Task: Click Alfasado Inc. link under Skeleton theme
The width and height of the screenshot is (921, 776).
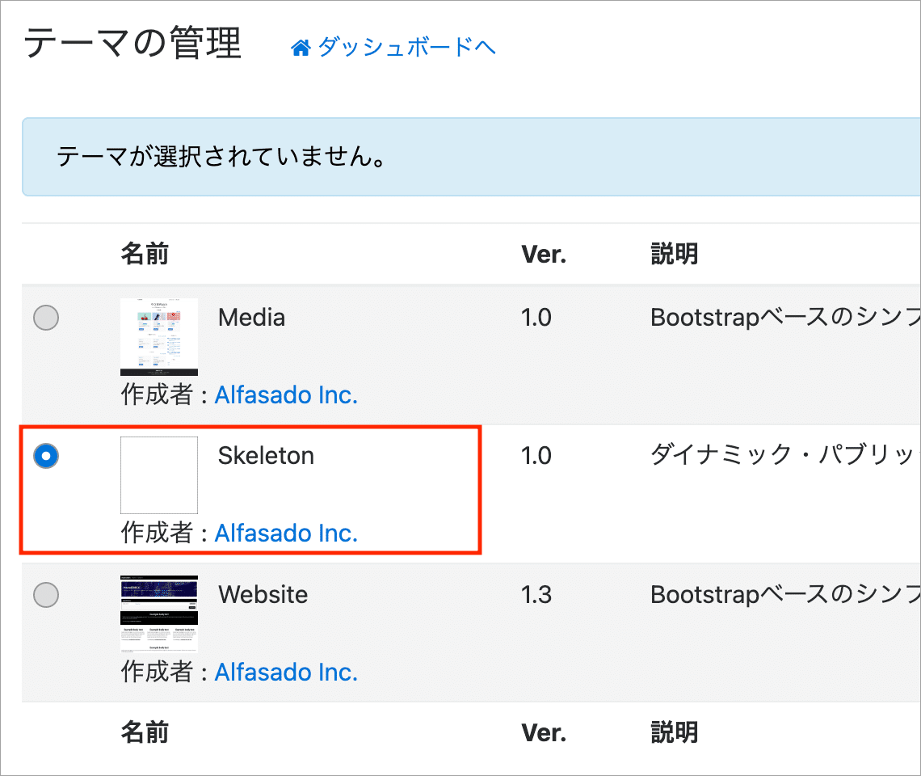Action: (286, 533)
